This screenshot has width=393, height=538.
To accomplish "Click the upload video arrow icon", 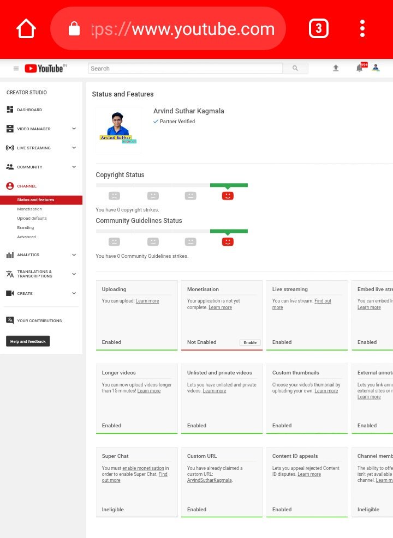I will coord(336,68).
